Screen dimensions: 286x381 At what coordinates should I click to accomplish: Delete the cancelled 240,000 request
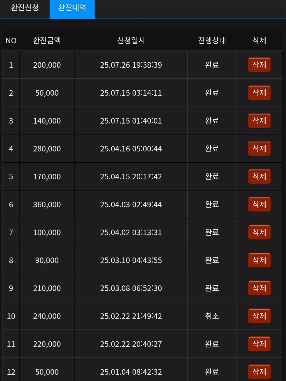point(259,316)
